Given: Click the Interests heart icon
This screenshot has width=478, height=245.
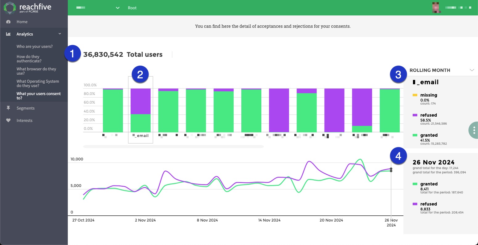Looking at the screenshot, I should coord(8,121).
